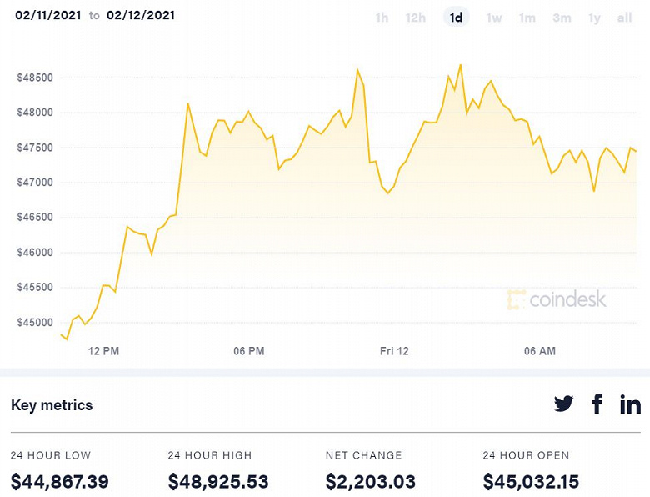Click the 24 hour open value
The width and height of the screenshot is (650, 497).
point(531,481)
